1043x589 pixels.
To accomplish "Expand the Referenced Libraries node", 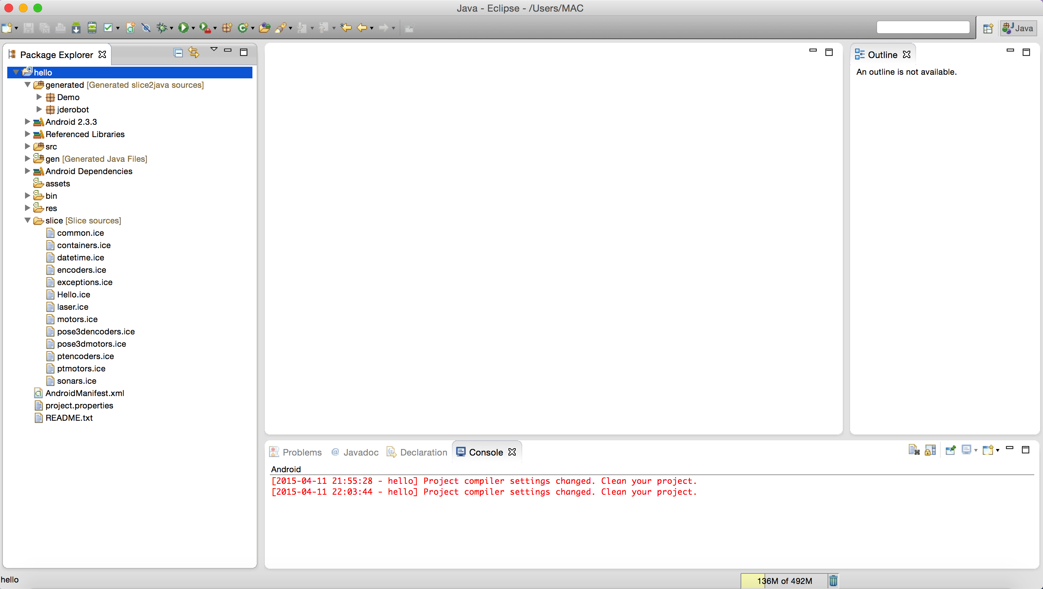I will coord(27,134).
